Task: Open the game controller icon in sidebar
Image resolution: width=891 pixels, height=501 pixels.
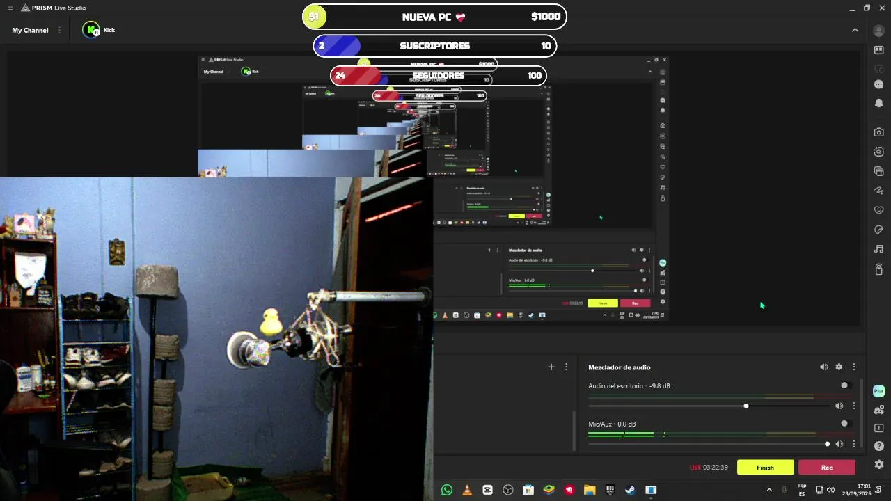Action: click(878, 410)
